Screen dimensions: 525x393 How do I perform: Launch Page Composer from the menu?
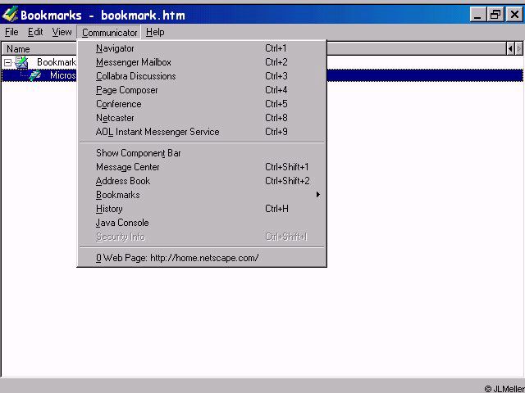[x=202, y=90]
